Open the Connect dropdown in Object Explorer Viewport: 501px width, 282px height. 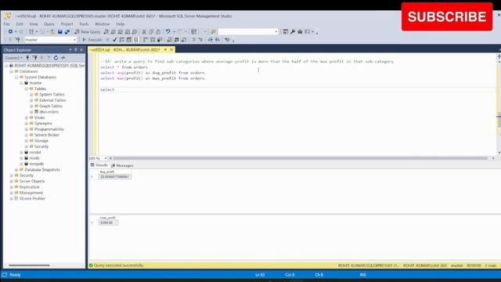pos(13,58)
